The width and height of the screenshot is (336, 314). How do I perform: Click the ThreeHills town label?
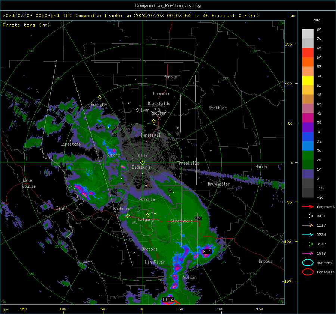tap(188, 163)
